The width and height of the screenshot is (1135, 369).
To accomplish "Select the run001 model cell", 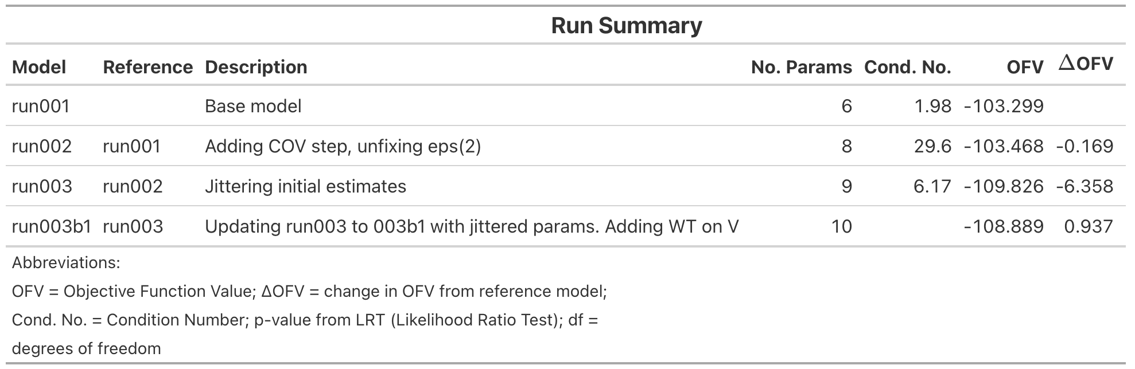I will tap(41, 106).
